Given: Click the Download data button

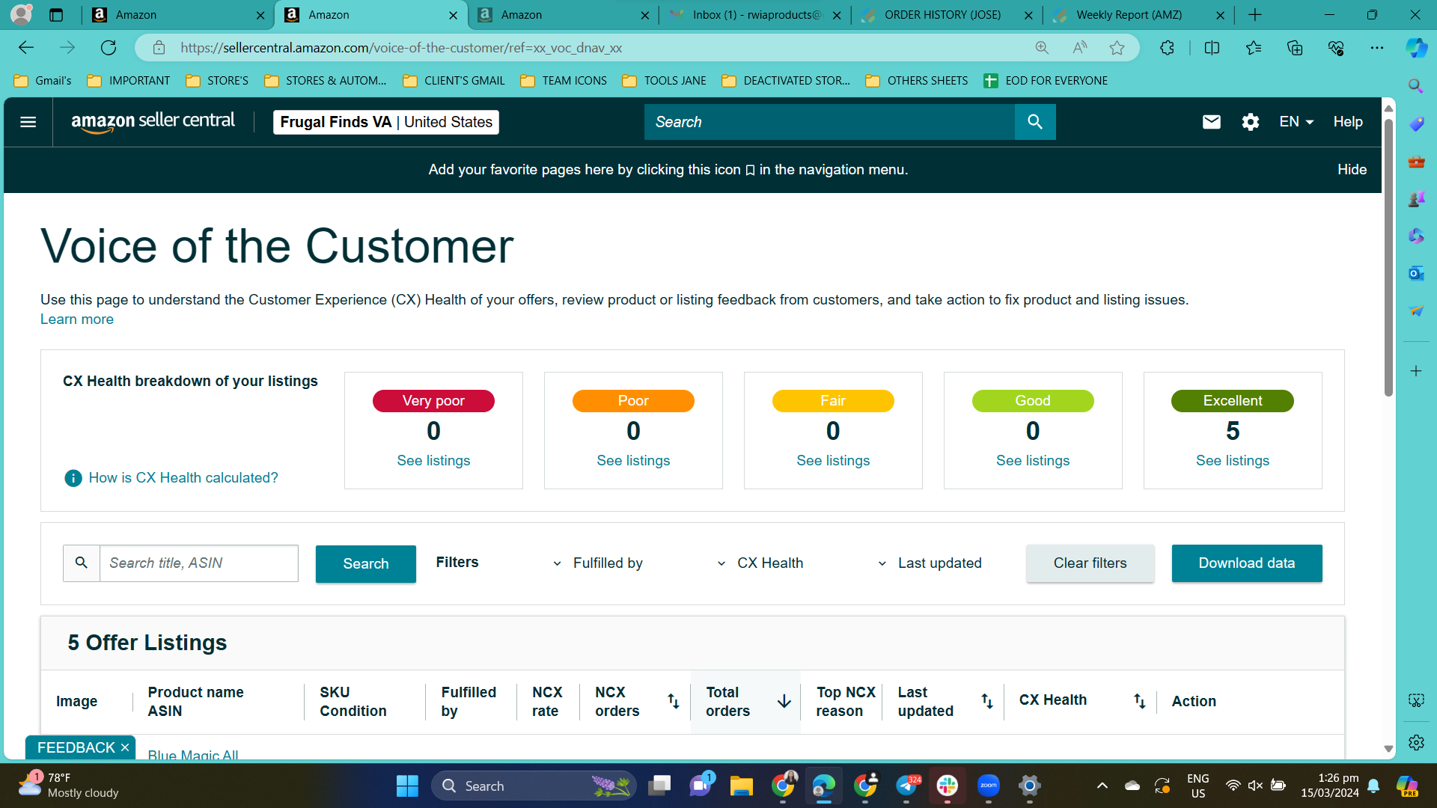Looking at the screenshot, I should (x=1247, y=563).
